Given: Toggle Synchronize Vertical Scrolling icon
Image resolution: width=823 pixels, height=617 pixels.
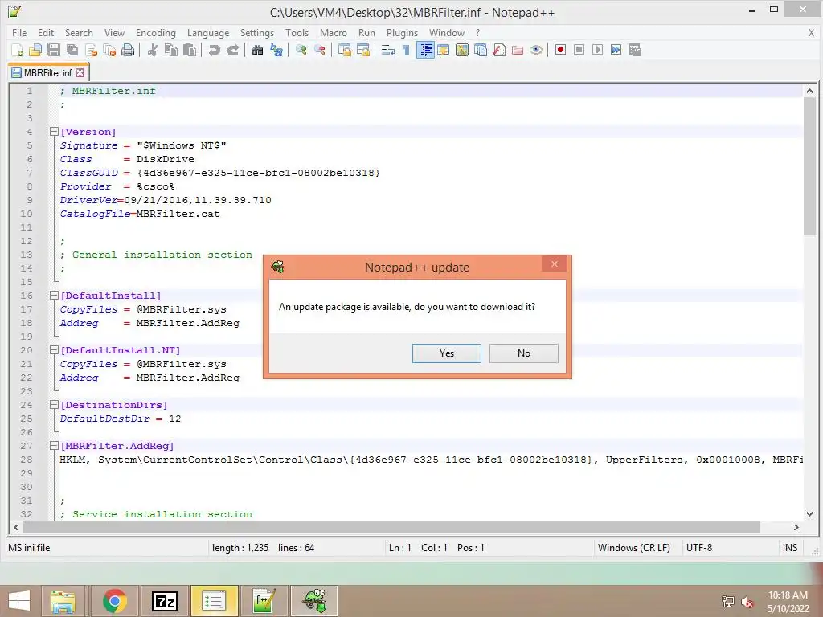Looking at the screenshot, I should (x=344, y=50).
